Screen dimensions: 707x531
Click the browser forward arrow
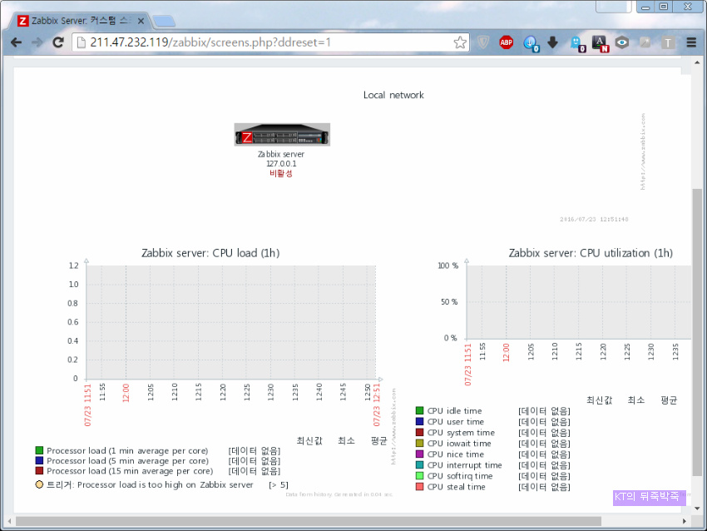tap(37, 42)
